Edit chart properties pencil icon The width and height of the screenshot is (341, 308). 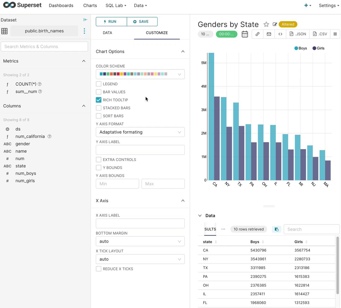click(275, 24)
